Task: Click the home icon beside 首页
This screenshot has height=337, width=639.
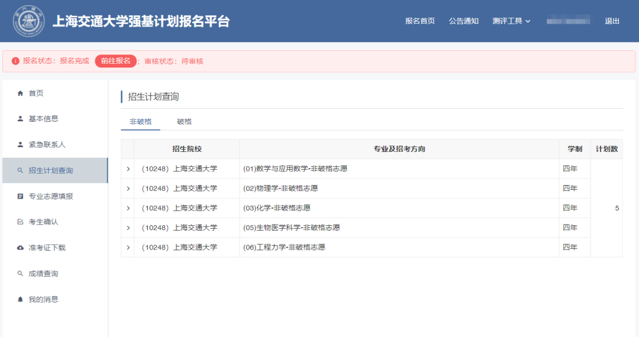Action: click(21, 93)
